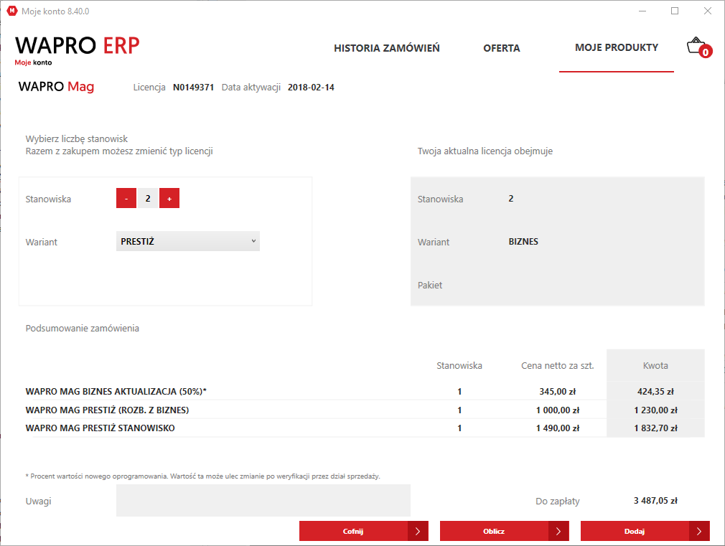Select row WAPRO MAG BIZNES AKTUALIZACJA (50%)*

(365, 392)
